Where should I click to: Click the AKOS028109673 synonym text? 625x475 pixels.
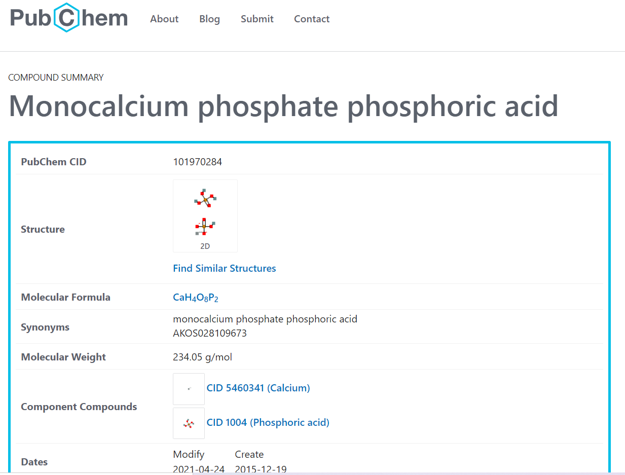point(210,334)
